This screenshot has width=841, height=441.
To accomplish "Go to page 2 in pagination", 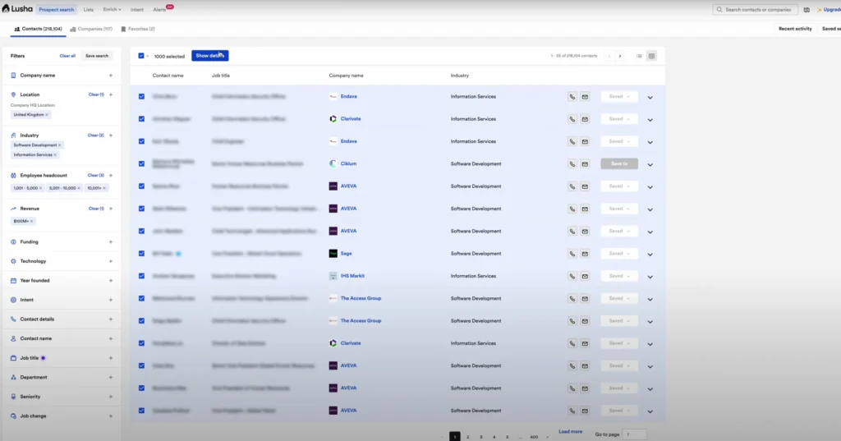I will point(467,437).
